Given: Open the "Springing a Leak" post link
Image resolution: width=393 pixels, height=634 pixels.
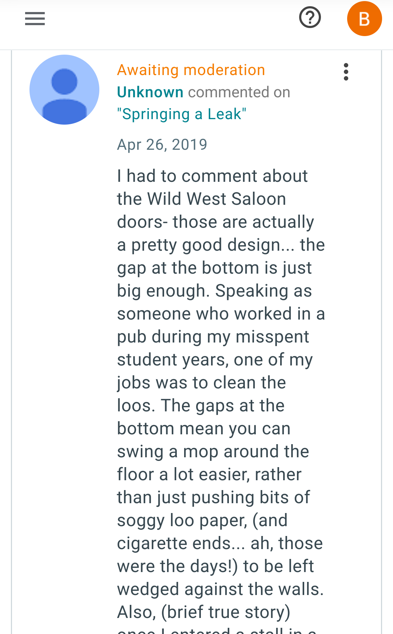Looking at the screenshot, I should coord(182,114).
